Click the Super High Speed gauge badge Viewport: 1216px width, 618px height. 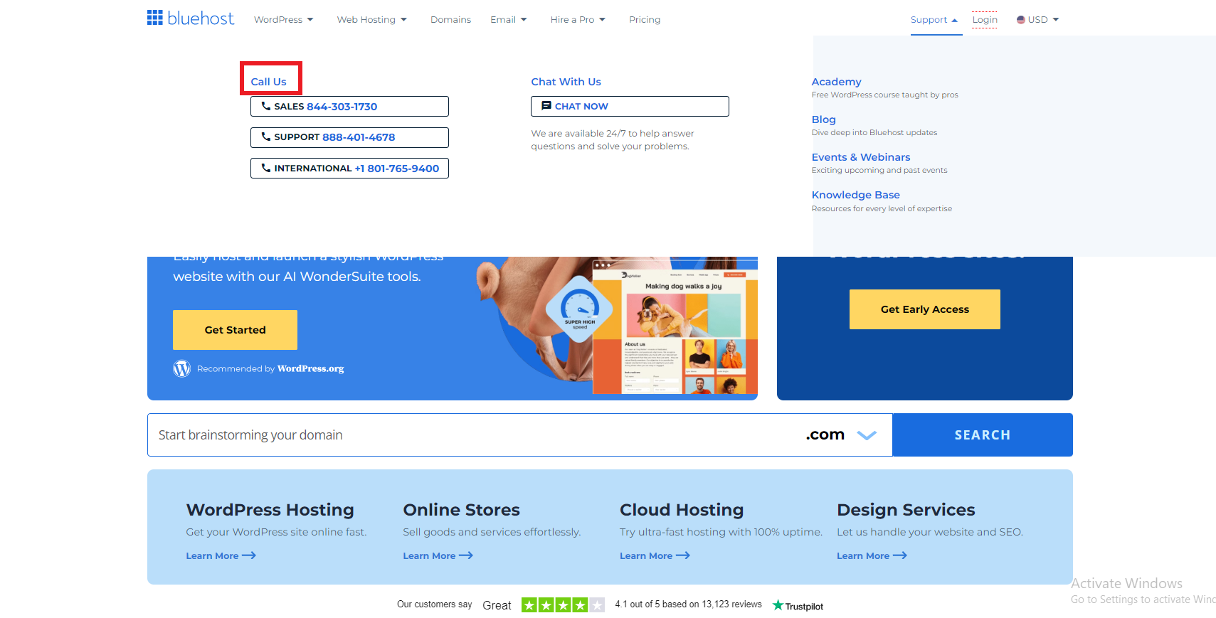tap(580, 309)
